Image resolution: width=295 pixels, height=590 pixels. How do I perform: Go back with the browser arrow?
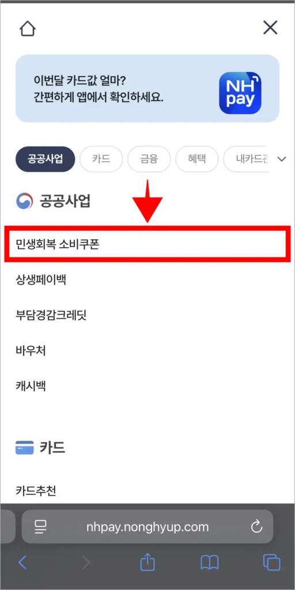point(22,562)
